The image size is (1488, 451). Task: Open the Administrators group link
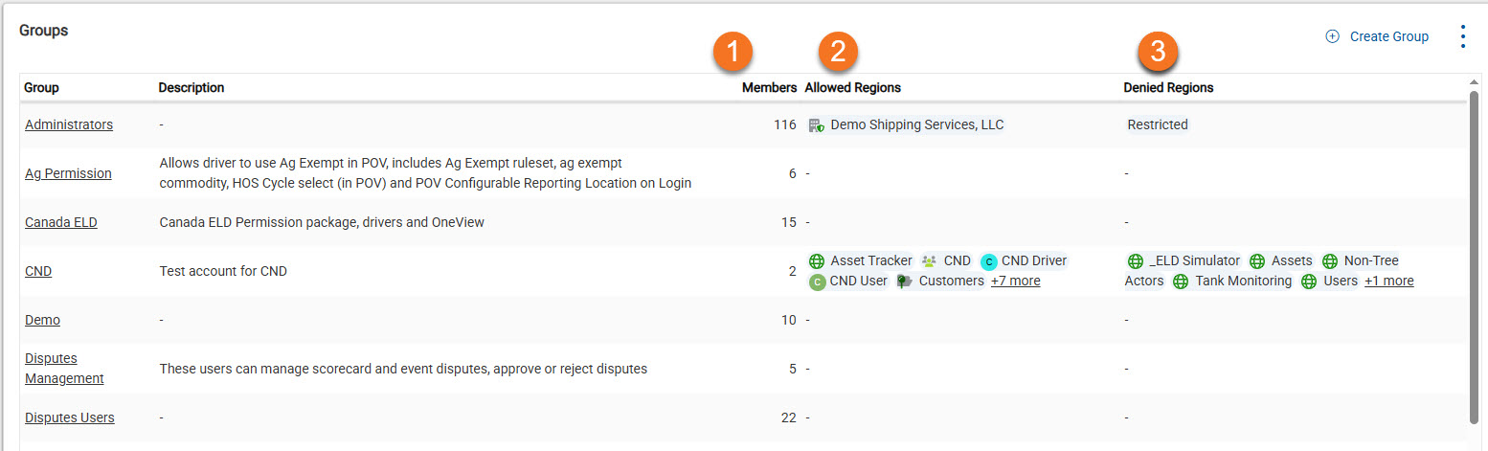(69, 124)
